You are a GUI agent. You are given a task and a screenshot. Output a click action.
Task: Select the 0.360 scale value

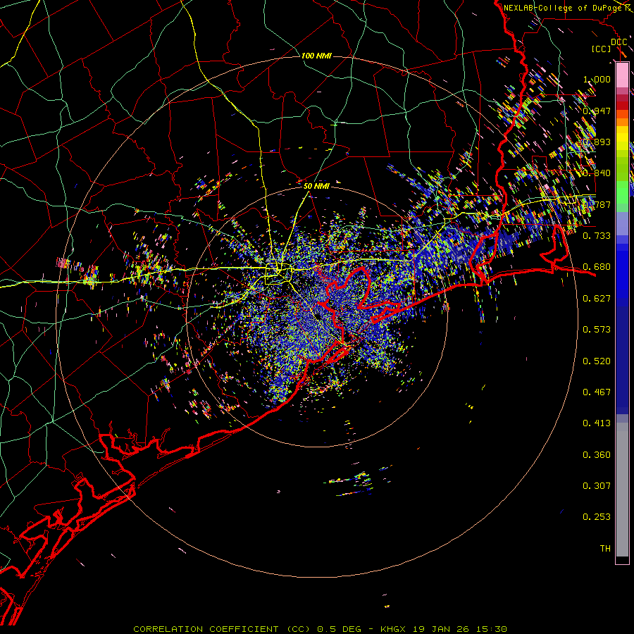[597, 454]
